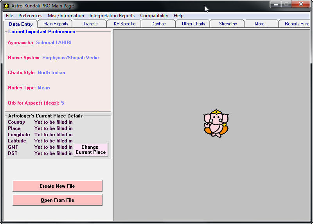This screenshot has height=224, width=313.
Task: Switch to the Strengths tab
Action: [x=228, y=24]
